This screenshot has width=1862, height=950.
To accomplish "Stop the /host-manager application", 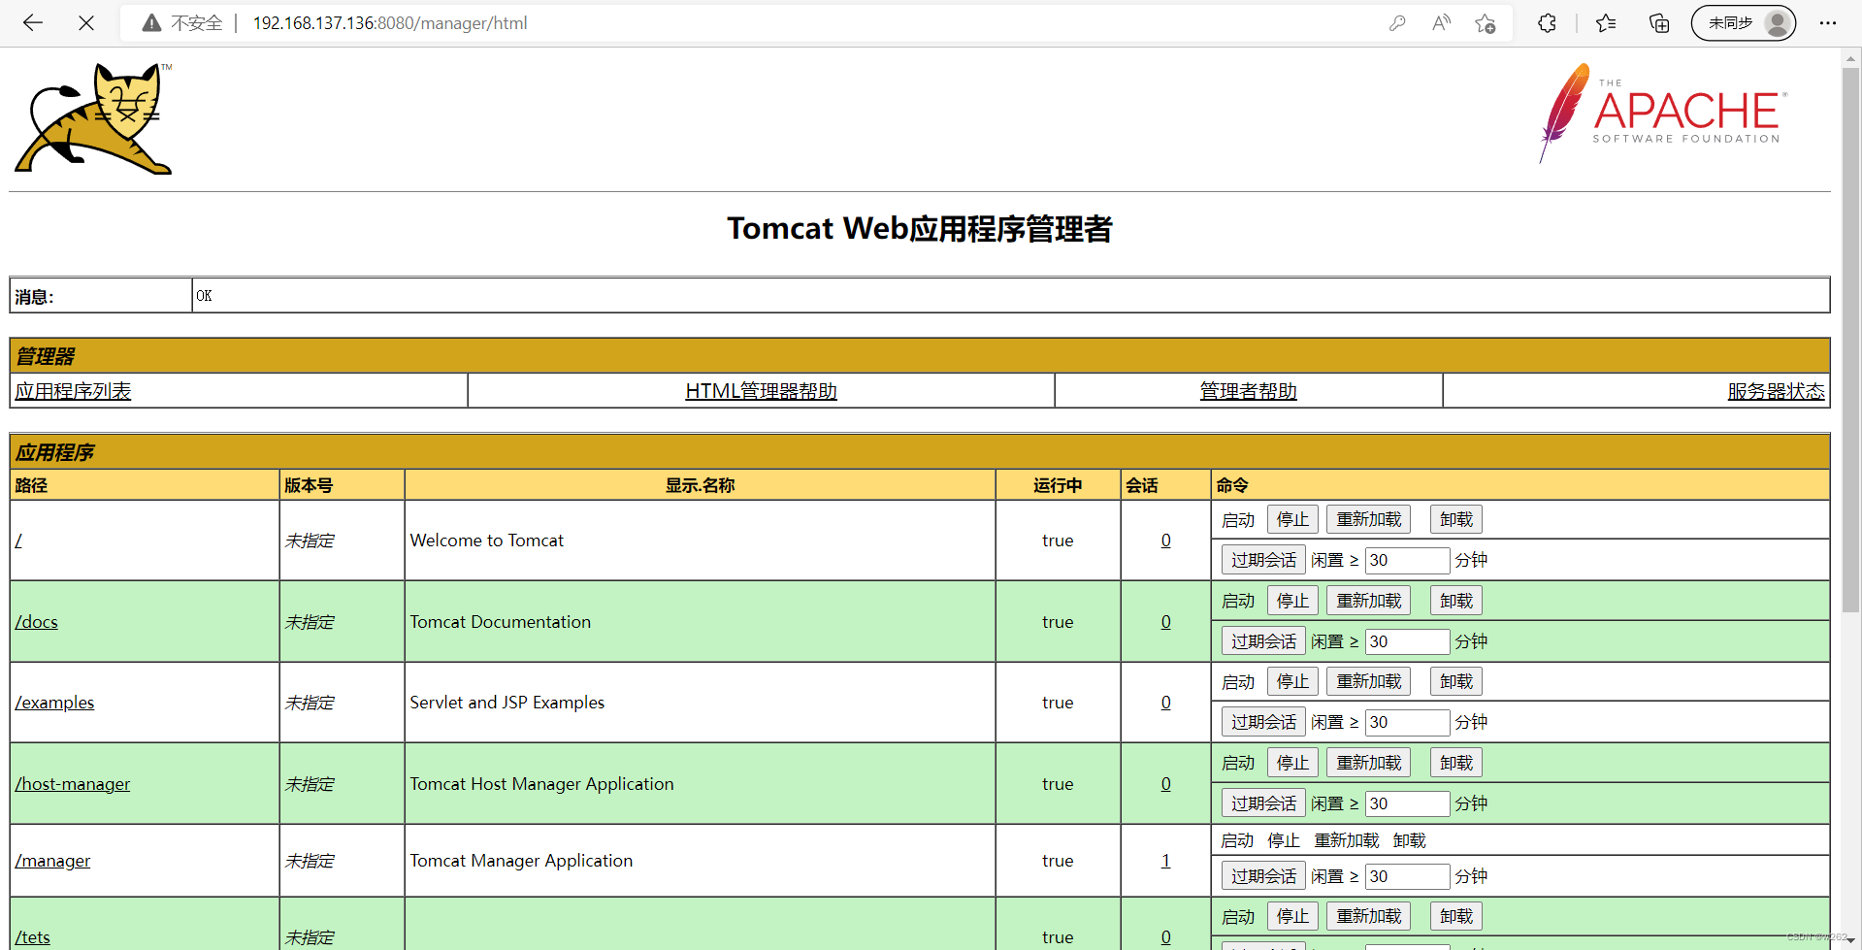I will pyautogui.click(x=1292, y=764).
